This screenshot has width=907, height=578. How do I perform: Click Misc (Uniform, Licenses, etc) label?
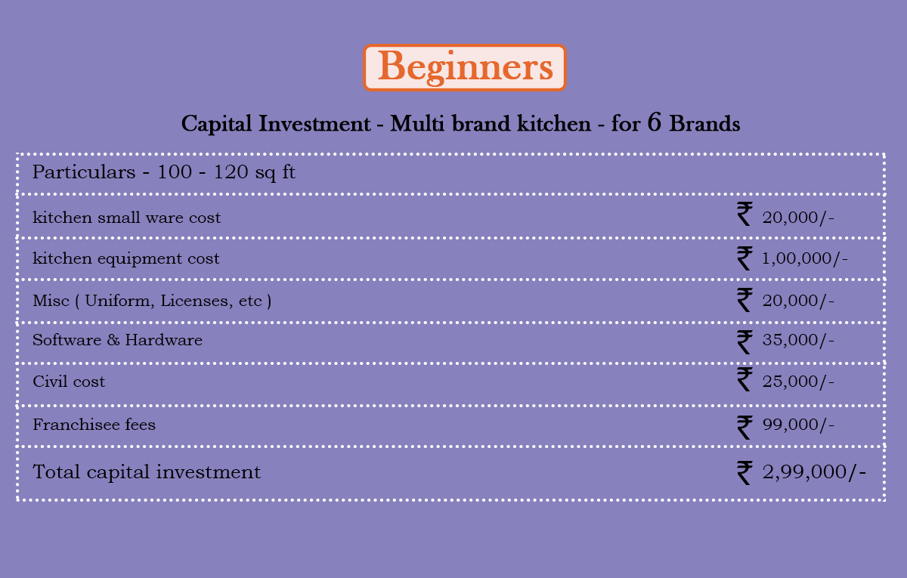point(152,301)
